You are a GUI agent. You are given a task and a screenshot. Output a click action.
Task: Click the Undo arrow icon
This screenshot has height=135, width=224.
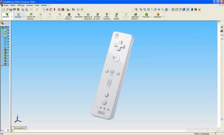[31, 10]
